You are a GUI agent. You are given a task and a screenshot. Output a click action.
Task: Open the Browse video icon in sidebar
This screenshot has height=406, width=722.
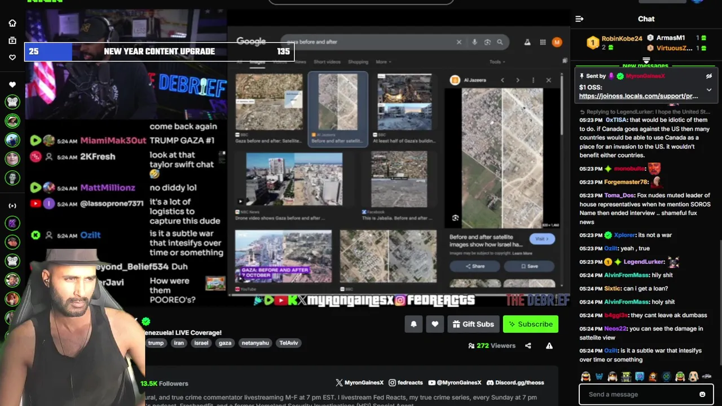point(12,41)
